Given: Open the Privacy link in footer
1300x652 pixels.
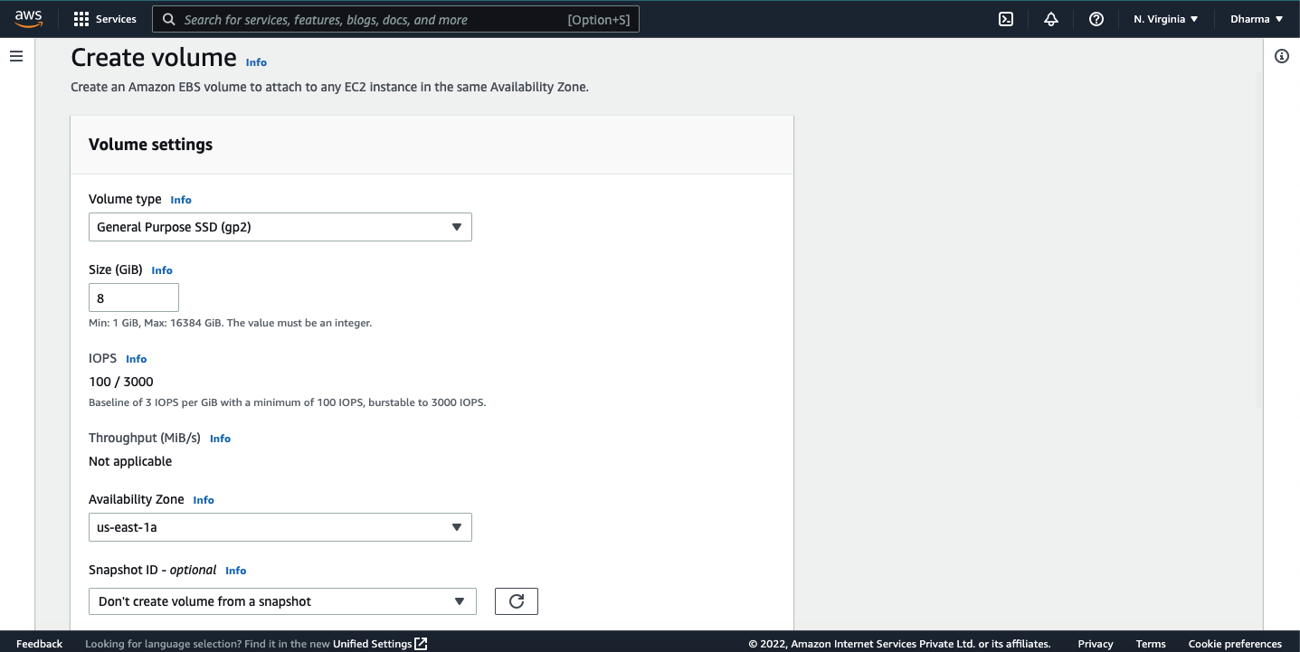Looking at the screenshot, I should 1096,644.
